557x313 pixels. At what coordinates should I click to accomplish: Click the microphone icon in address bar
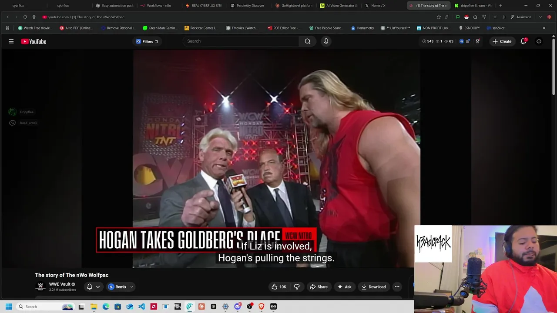pyautogui.click(x=34, y=17)
